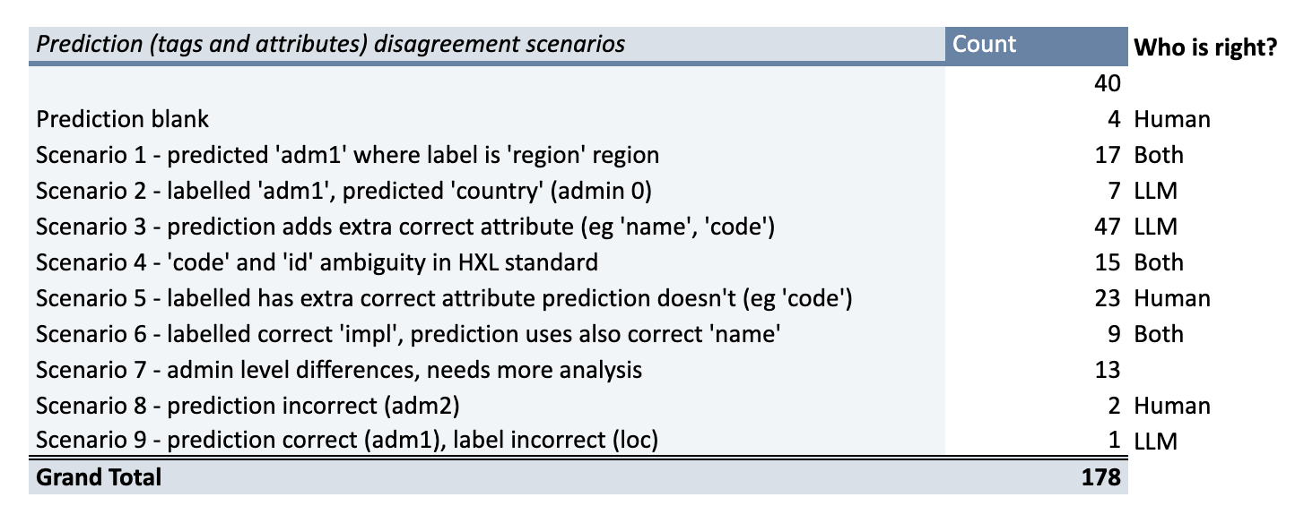Click the Scenario 1 'adm1' region row
The width and height of the screenshot is (1304, 523).
coord(348,155)
